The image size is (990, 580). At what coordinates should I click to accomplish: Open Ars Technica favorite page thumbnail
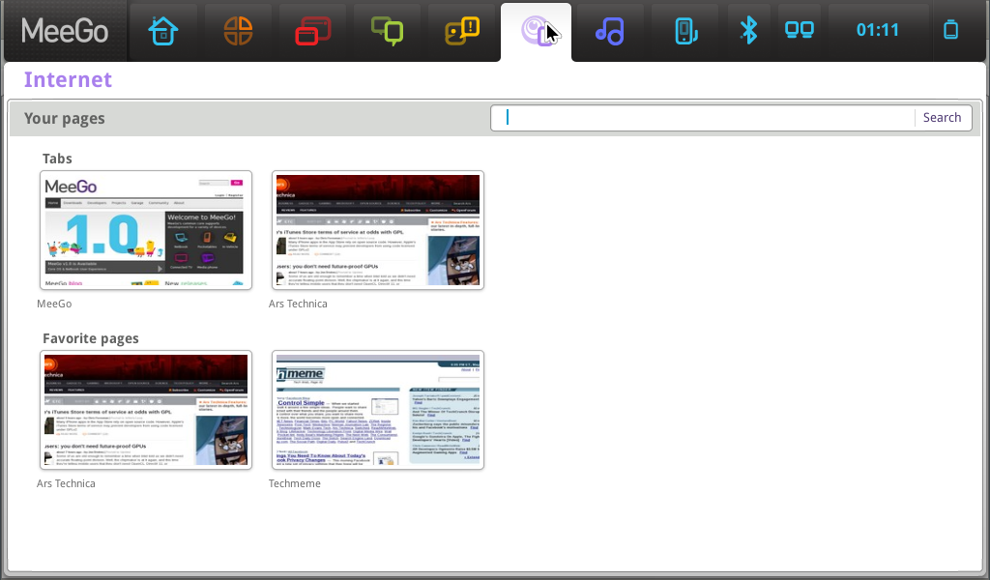point(146,410)
